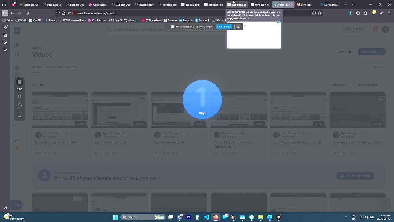
Task: Open the AI chatbot sparkle in sidebar
Action: click(5, 27)
